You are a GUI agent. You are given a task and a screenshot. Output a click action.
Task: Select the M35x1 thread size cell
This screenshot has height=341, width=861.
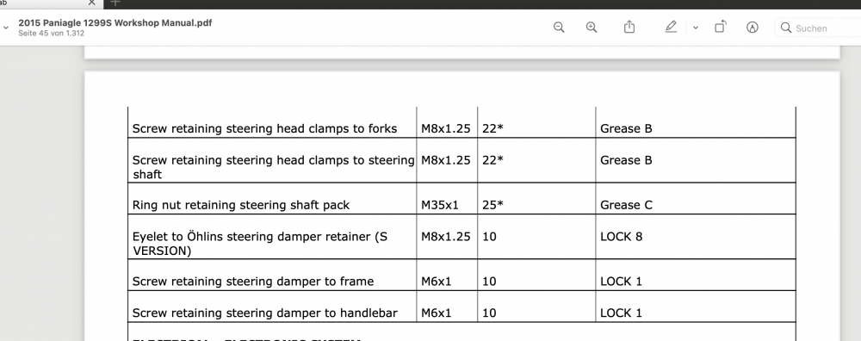pos(439,205)
